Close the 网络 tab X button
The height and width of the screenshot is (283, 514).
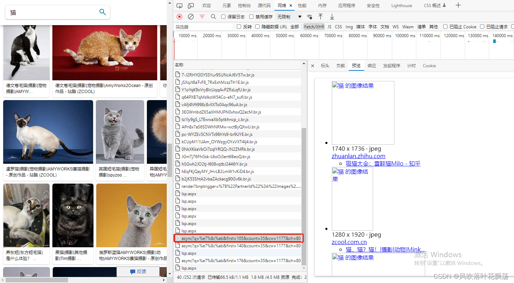click(x=291, y=5)
